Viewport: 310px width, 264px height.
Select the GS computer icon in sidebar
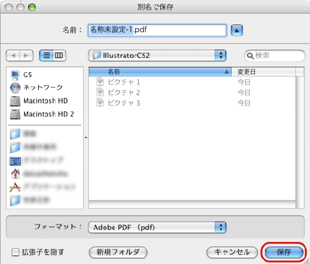(x=15, y=75)
